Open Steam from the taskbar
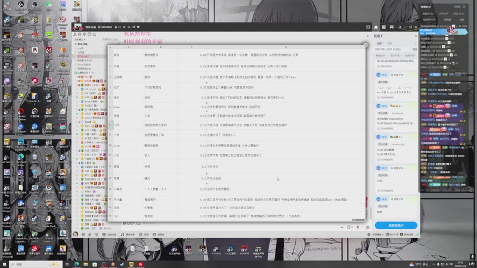The image size is (477, 268). 122,264
